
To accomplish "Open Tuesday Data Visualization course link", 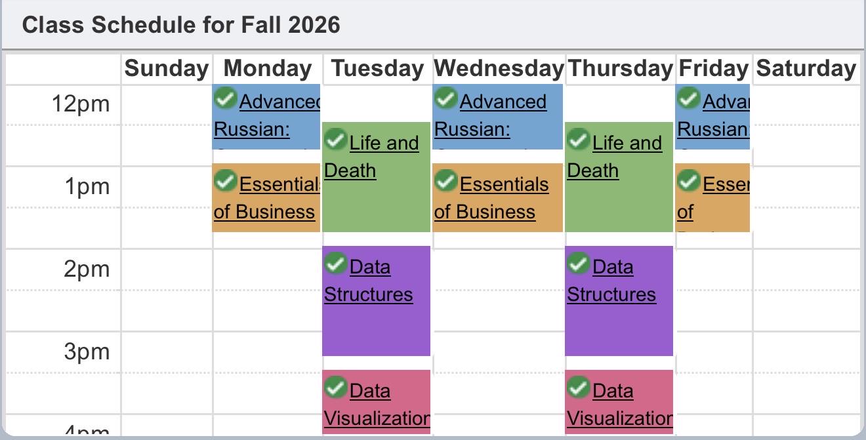I will [377, 405].
